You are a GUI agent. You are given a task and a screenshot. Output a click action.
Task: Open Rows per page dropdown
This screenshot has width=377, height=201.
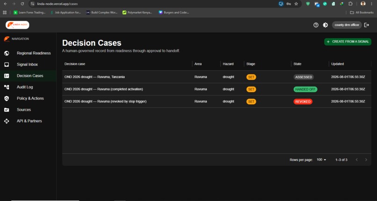pyautogui.click(x=321, y=160)
